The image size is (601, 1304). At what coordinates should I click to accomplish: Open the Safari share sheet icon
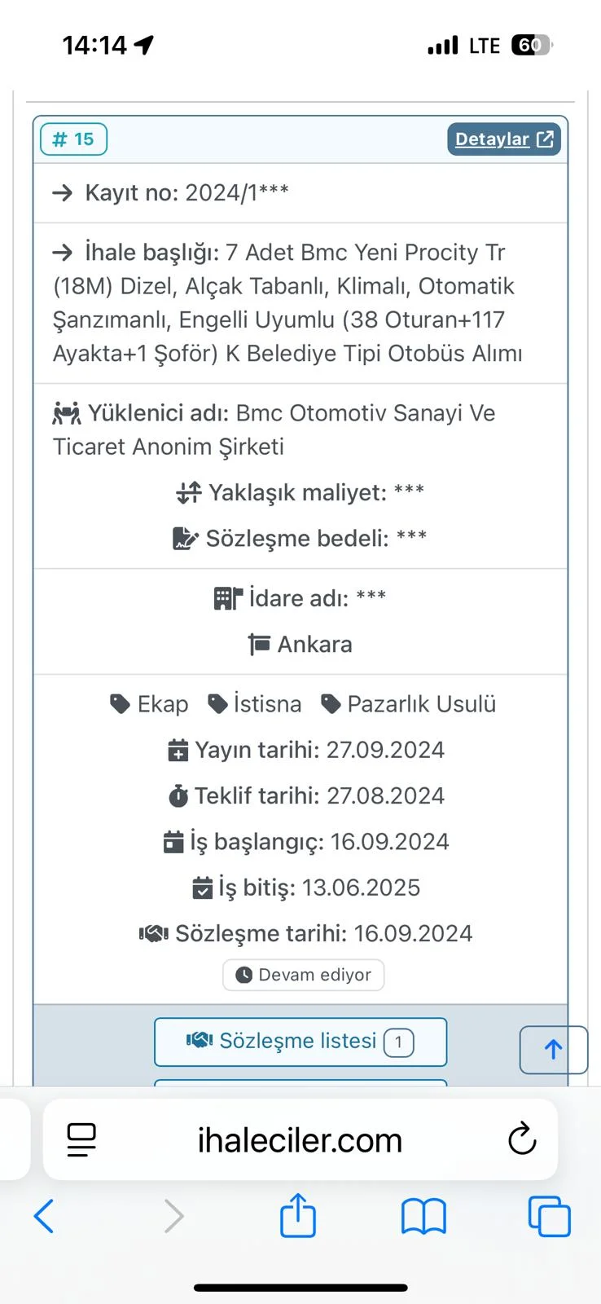[298, 1215]
